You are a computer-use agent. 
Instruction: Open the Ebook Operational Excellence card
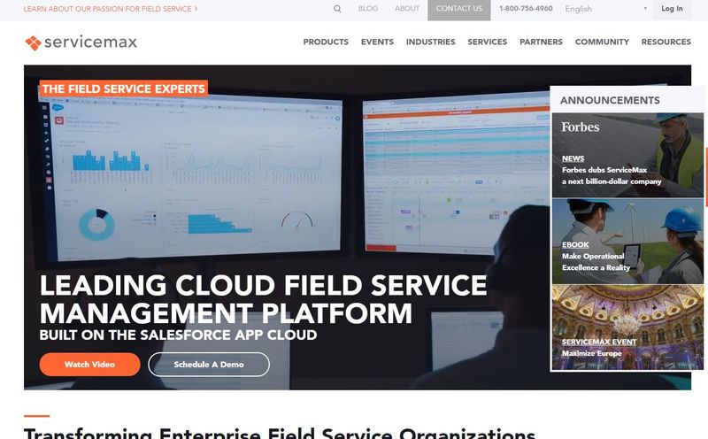pyautogui.click(x=627, y=242)
